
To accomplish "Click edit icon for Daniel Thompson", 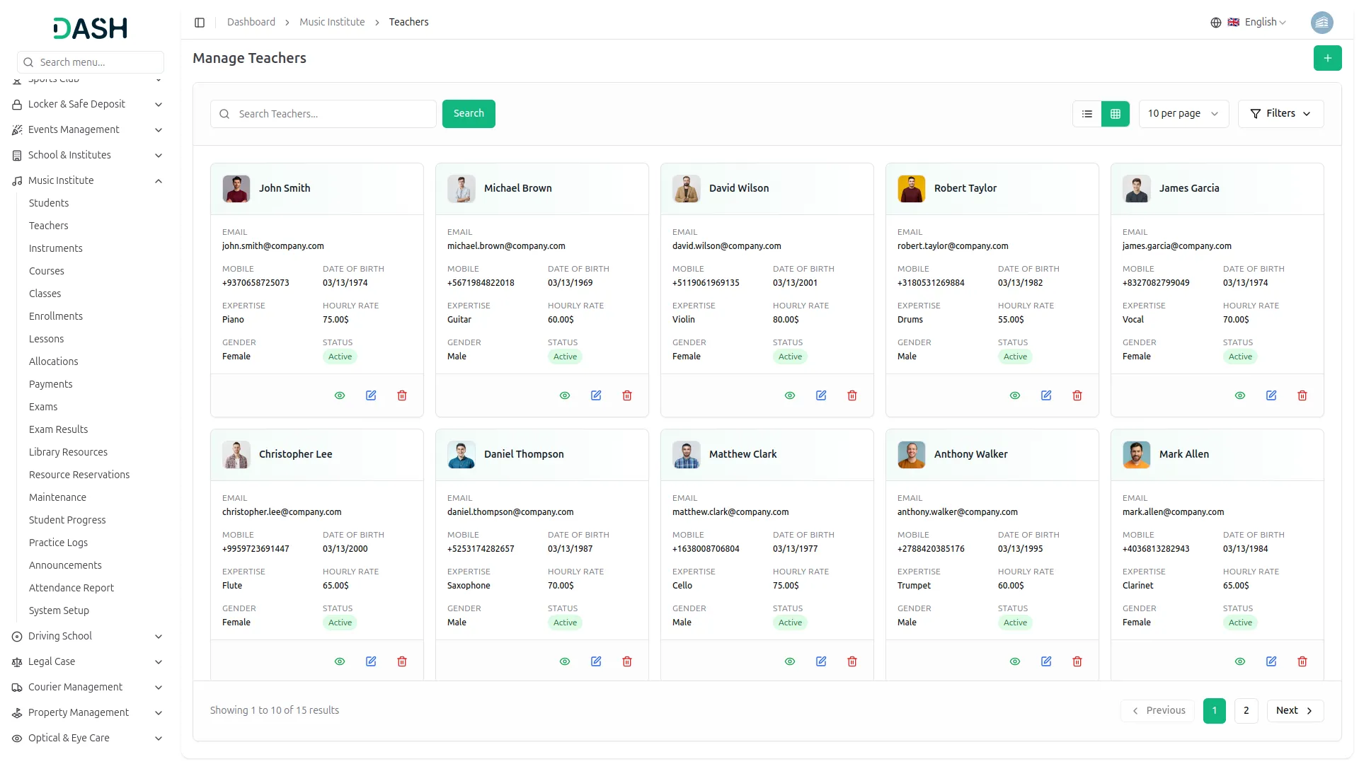I will (596, 661).
